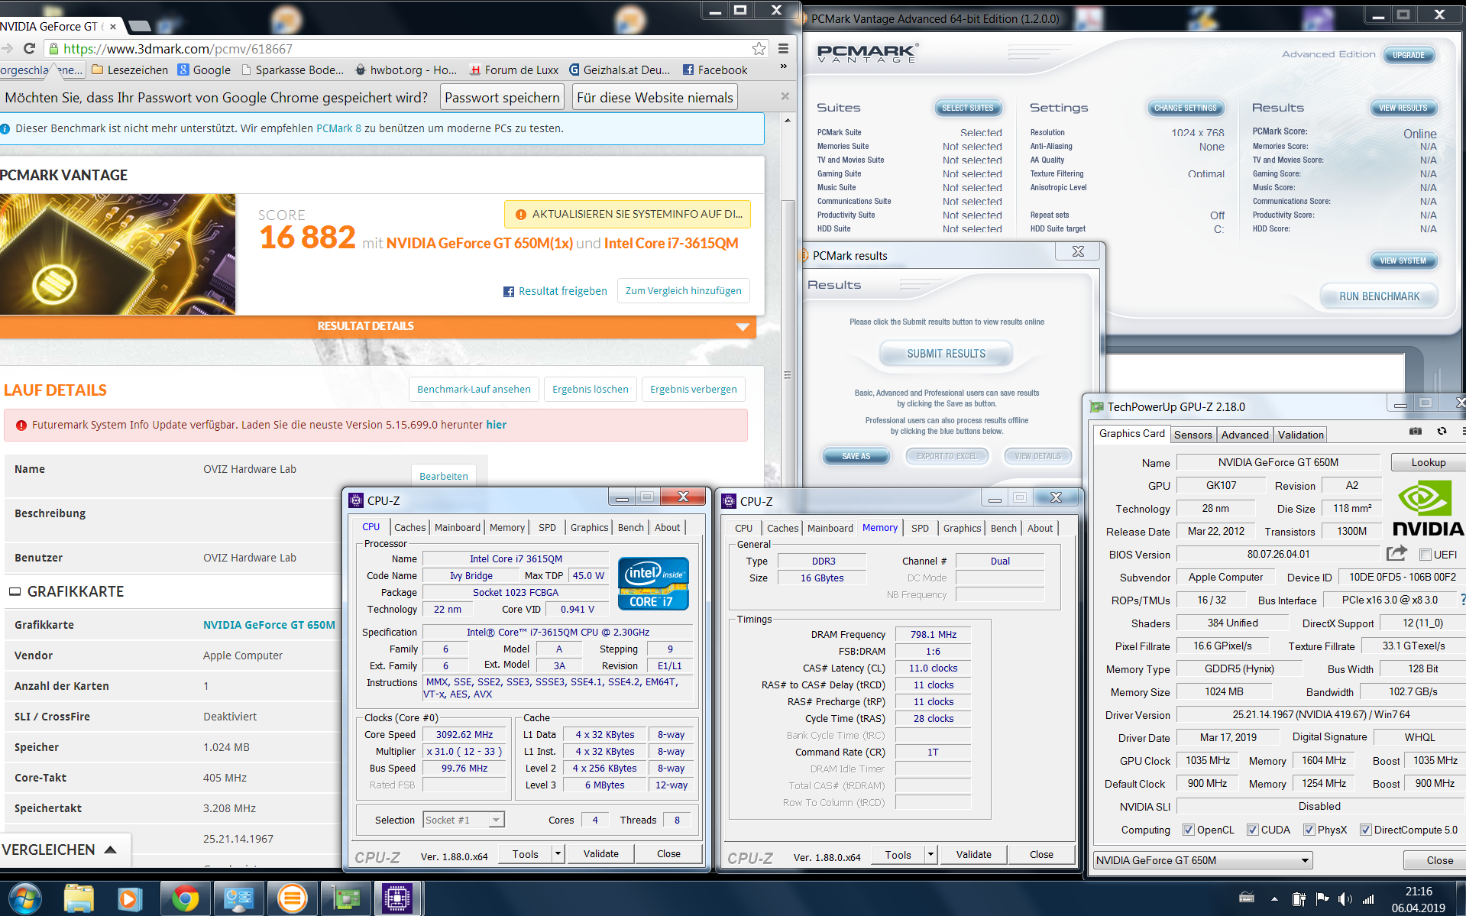Open the SPD tab in right CPU-Z
Viewport: 1466px width, 916px height.
point(921,528)
